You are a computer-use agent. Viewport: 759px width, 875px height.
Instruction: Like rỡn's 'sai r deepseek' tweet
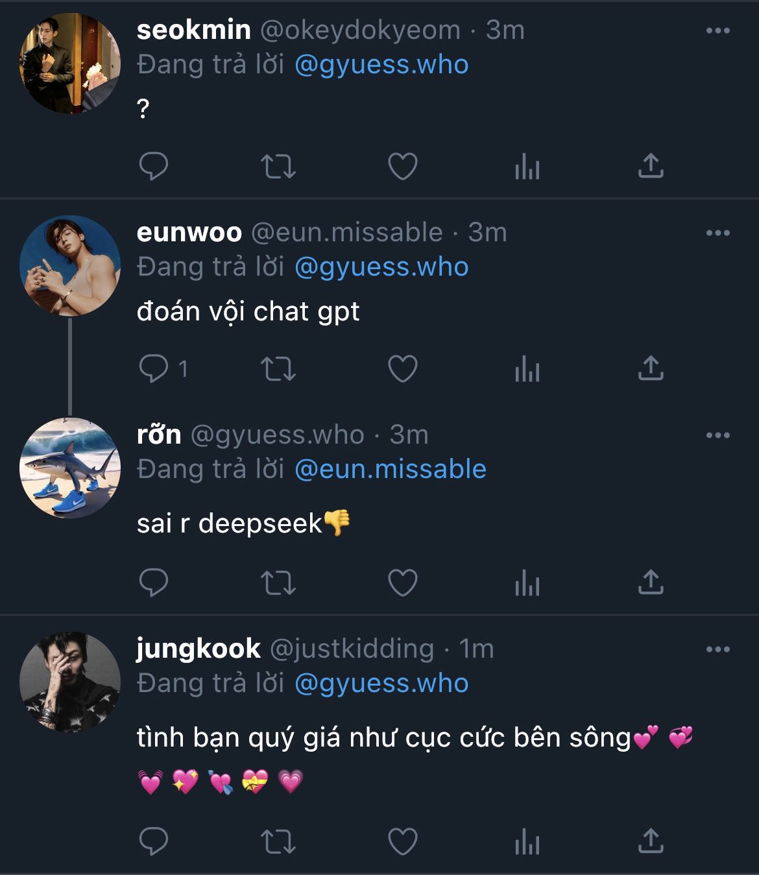coord(402,582)
